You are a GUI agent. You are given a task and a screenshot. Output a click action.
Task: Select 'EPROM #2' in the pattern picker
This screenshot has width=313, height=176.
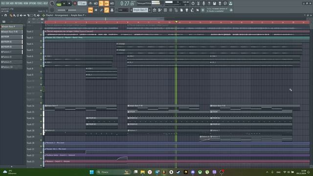pyautogui.click(x=12, y=42)
